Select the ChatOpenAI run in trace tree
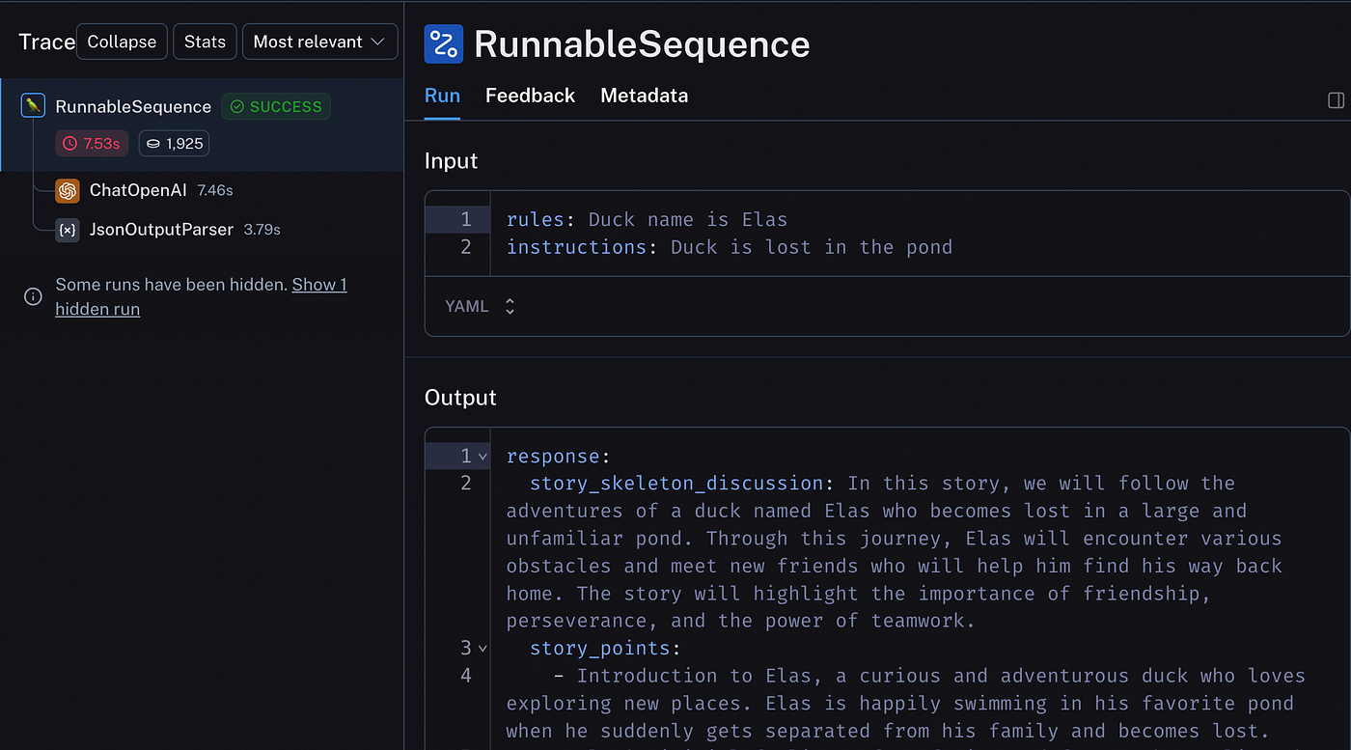 (x=137, y=190)
